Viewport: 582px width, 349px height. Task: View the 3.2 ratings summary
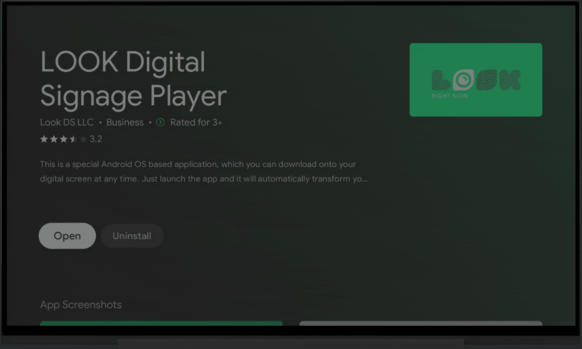96,139
